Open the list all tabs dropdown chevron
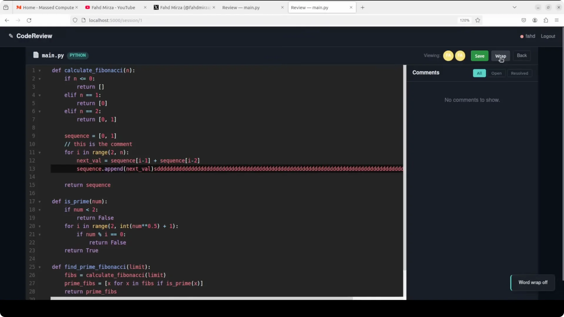The image size is (564, 317). point(514,7)
